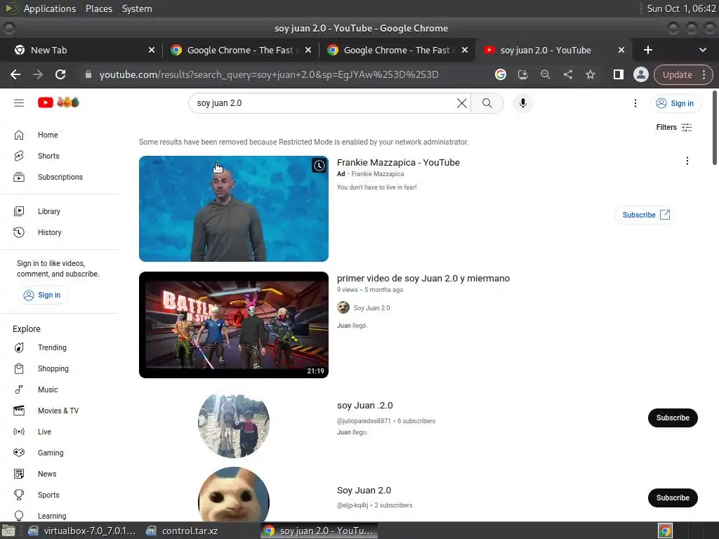719x539 pixels.
Task: Start voice search with the microphone icon
Action: tap(522, 103)
